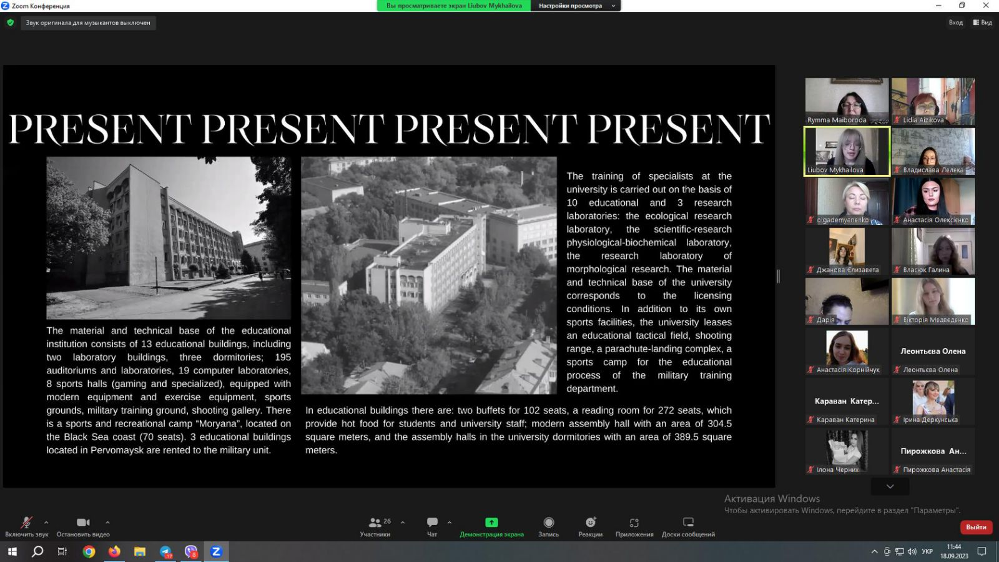Viewport: 999px width, 562px height.
Task: Start recording with the Record icon
Action: tap(548, 523)
